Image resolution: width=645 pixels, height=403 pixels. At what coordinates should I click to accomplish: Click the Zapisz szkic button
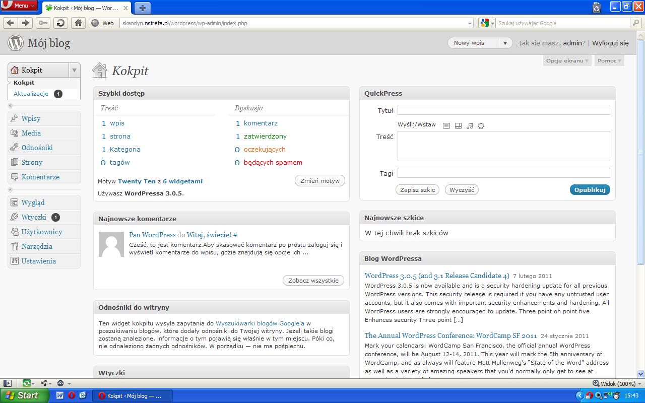coord(417,190)
